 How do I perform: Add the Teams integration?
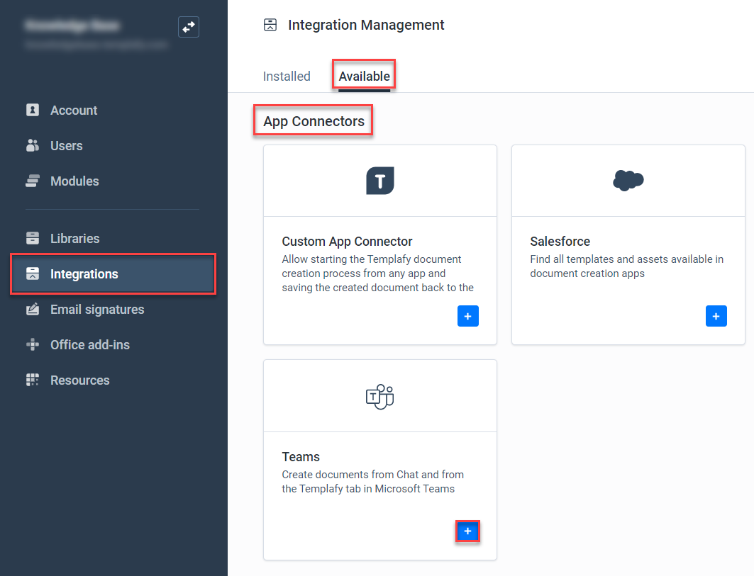[468, 531]
